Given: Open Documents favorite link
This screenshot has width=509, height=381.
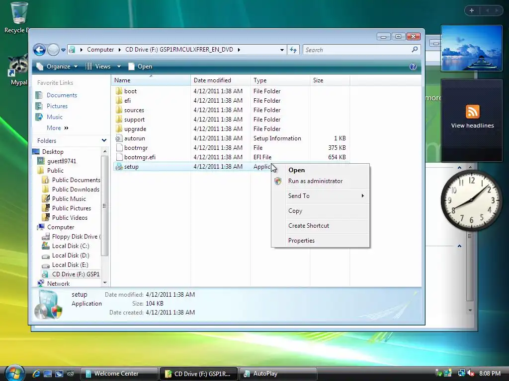Looking at the screenshot, I should tap(62, 95).
